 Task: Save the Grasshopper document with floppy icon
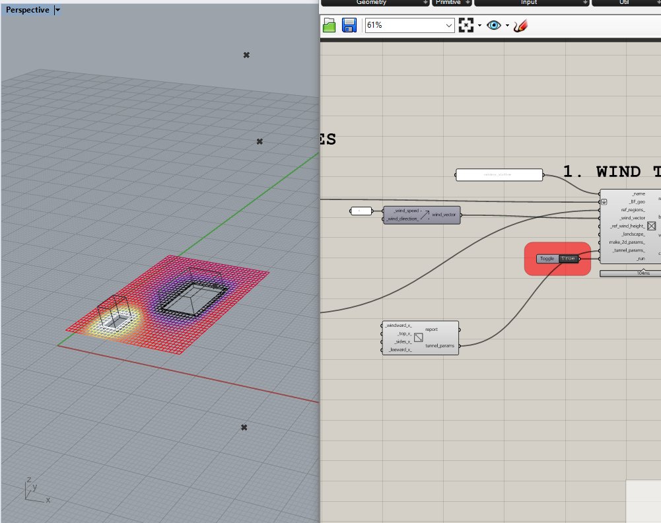(x=349, y=25)
